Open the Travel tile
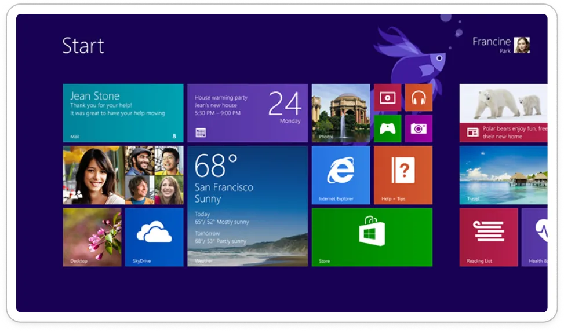Image resolution: width=564 pixels, height=331 pixels. coord(503,175)
